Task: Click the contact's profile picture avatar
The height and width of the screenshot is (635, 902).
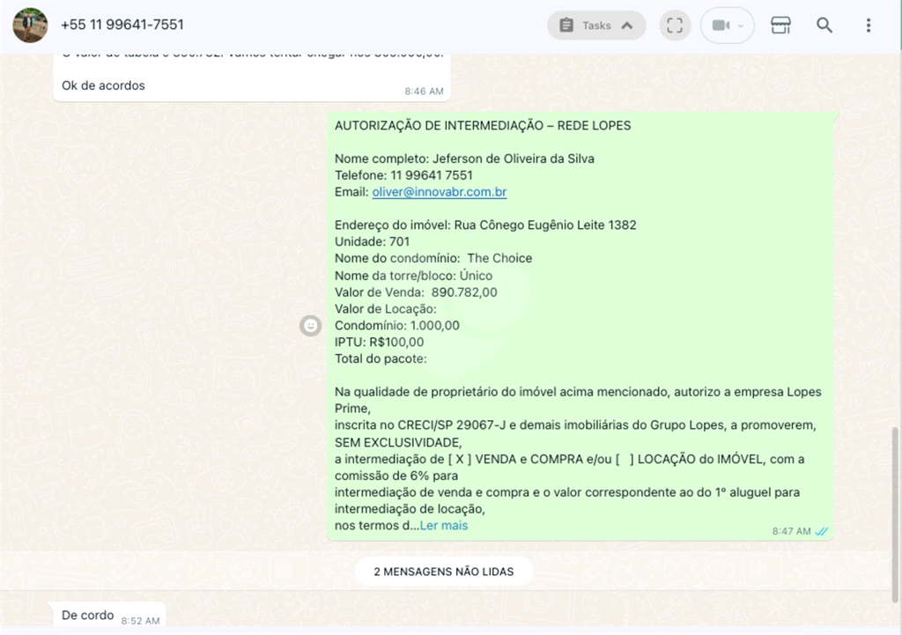Action: (x=30, y=26)
